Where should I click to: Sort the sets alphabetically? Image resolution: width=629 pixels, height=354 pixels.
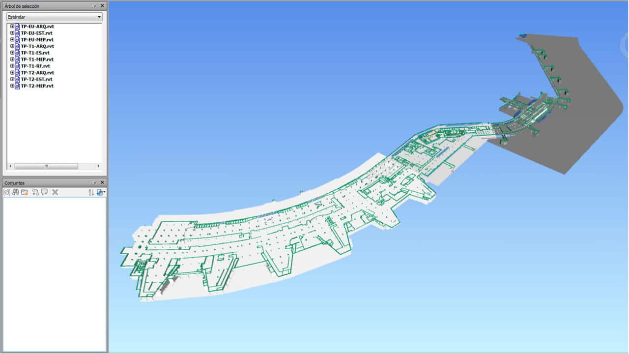pyautogui.click(x=91, y=192)
